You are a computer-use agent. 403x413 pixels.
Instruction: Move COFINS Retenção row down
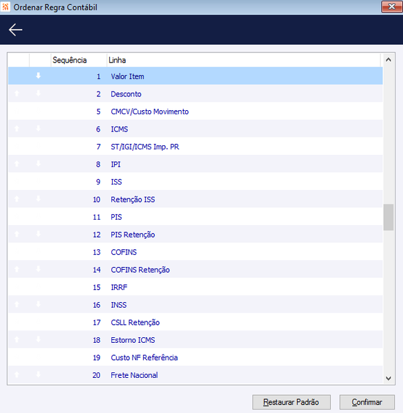click(x=39, y=269)
